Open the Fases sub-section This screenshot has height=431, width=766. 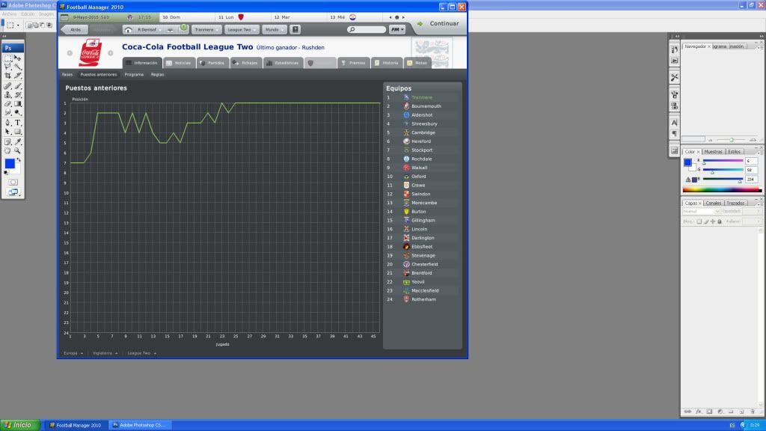(x=67, y=75)
